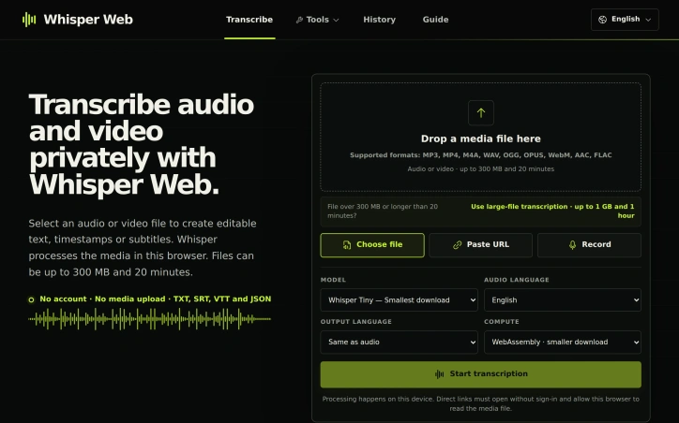Open the Model dropdown showing Whisper Tiny
This screenshot has width=679, height=423.
click(399, 299)
